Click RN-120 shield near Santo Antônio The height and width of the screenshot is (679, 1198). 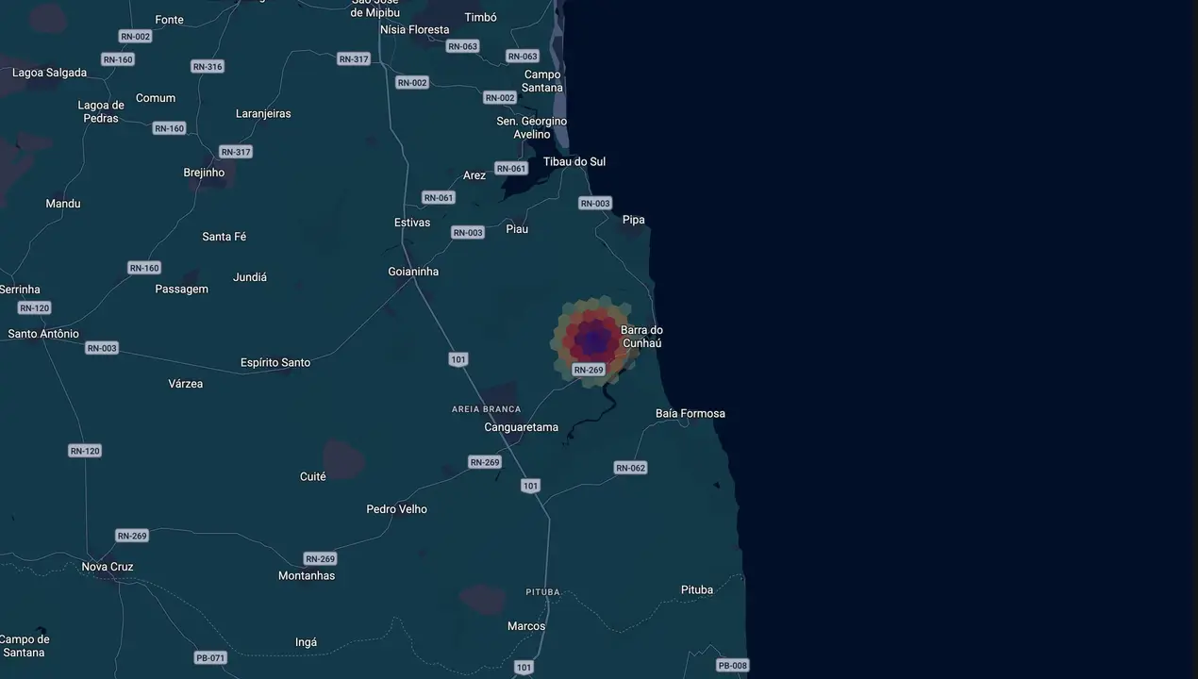34,307
